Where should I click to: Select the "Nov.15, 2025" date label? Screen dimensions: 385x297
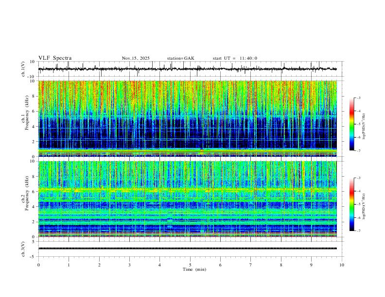click(x=136, y=58)
